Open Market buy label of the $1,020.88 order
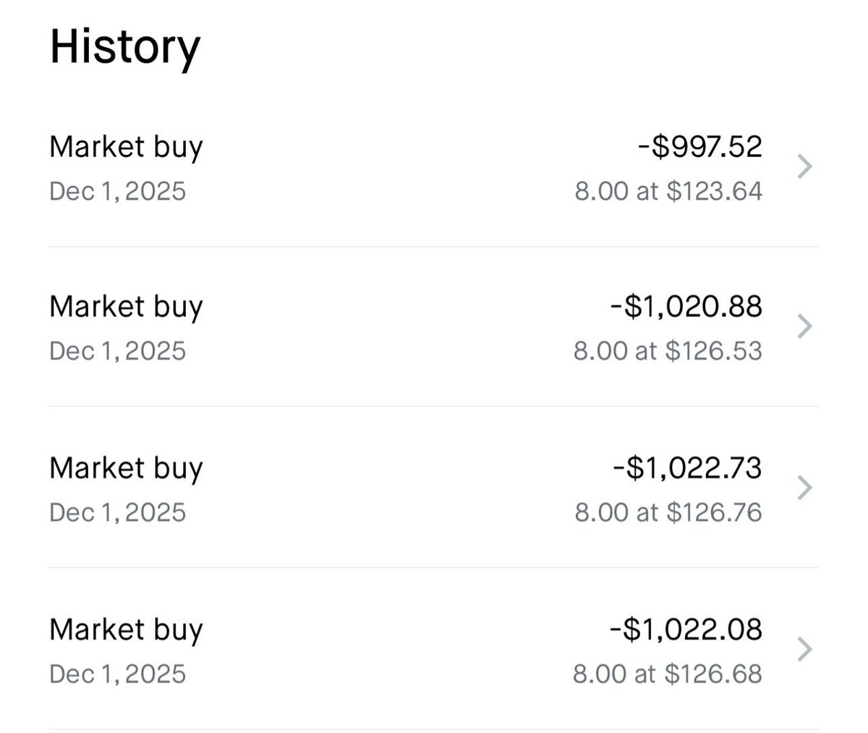Screen dimensions: 868x733 point(126,307)
